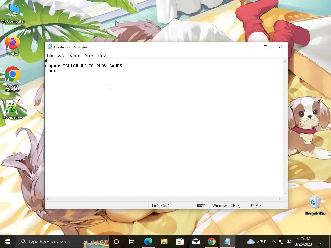The width and height of the screenshot is (331, 248).
Task: Open the File menu in Notepad
Action: click(50, 55)
